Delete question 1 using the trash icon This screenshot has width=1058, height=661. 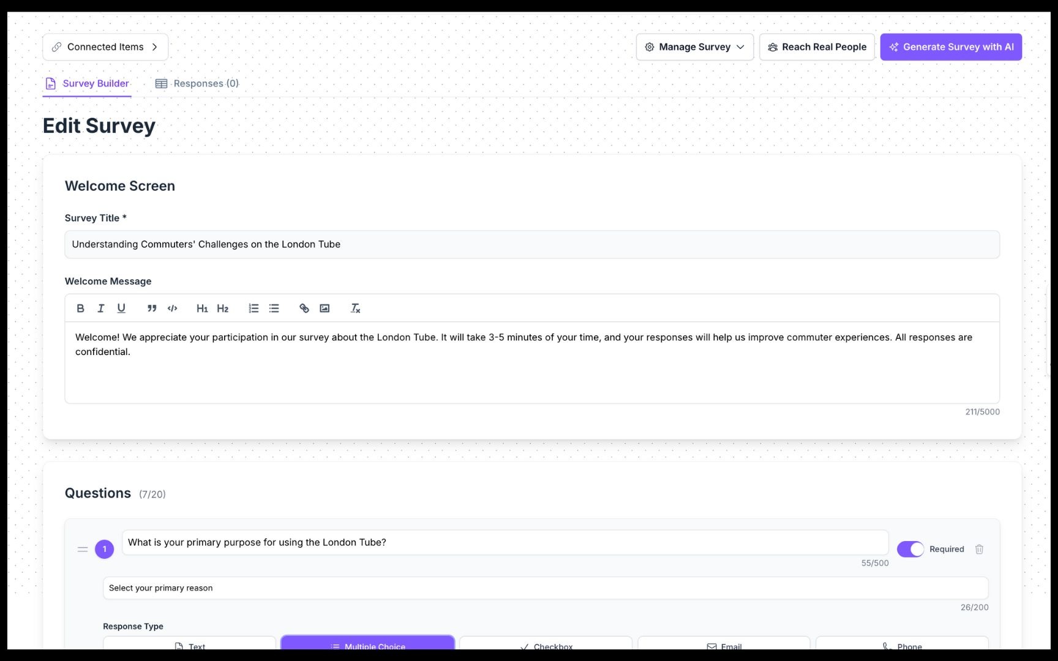click(x=979, y=549)
